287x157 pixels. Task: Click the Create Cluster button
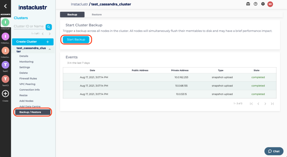[x=33, y=42]
